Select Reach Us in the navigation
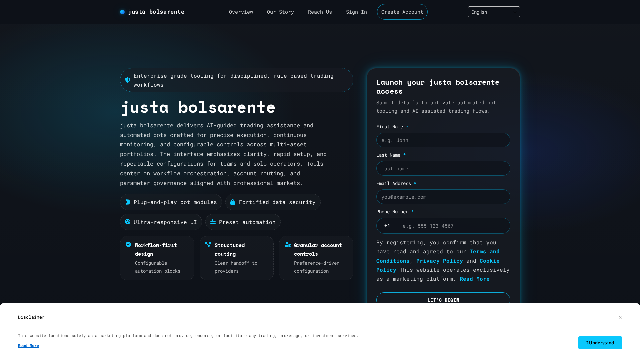 [x=320, y=12]
